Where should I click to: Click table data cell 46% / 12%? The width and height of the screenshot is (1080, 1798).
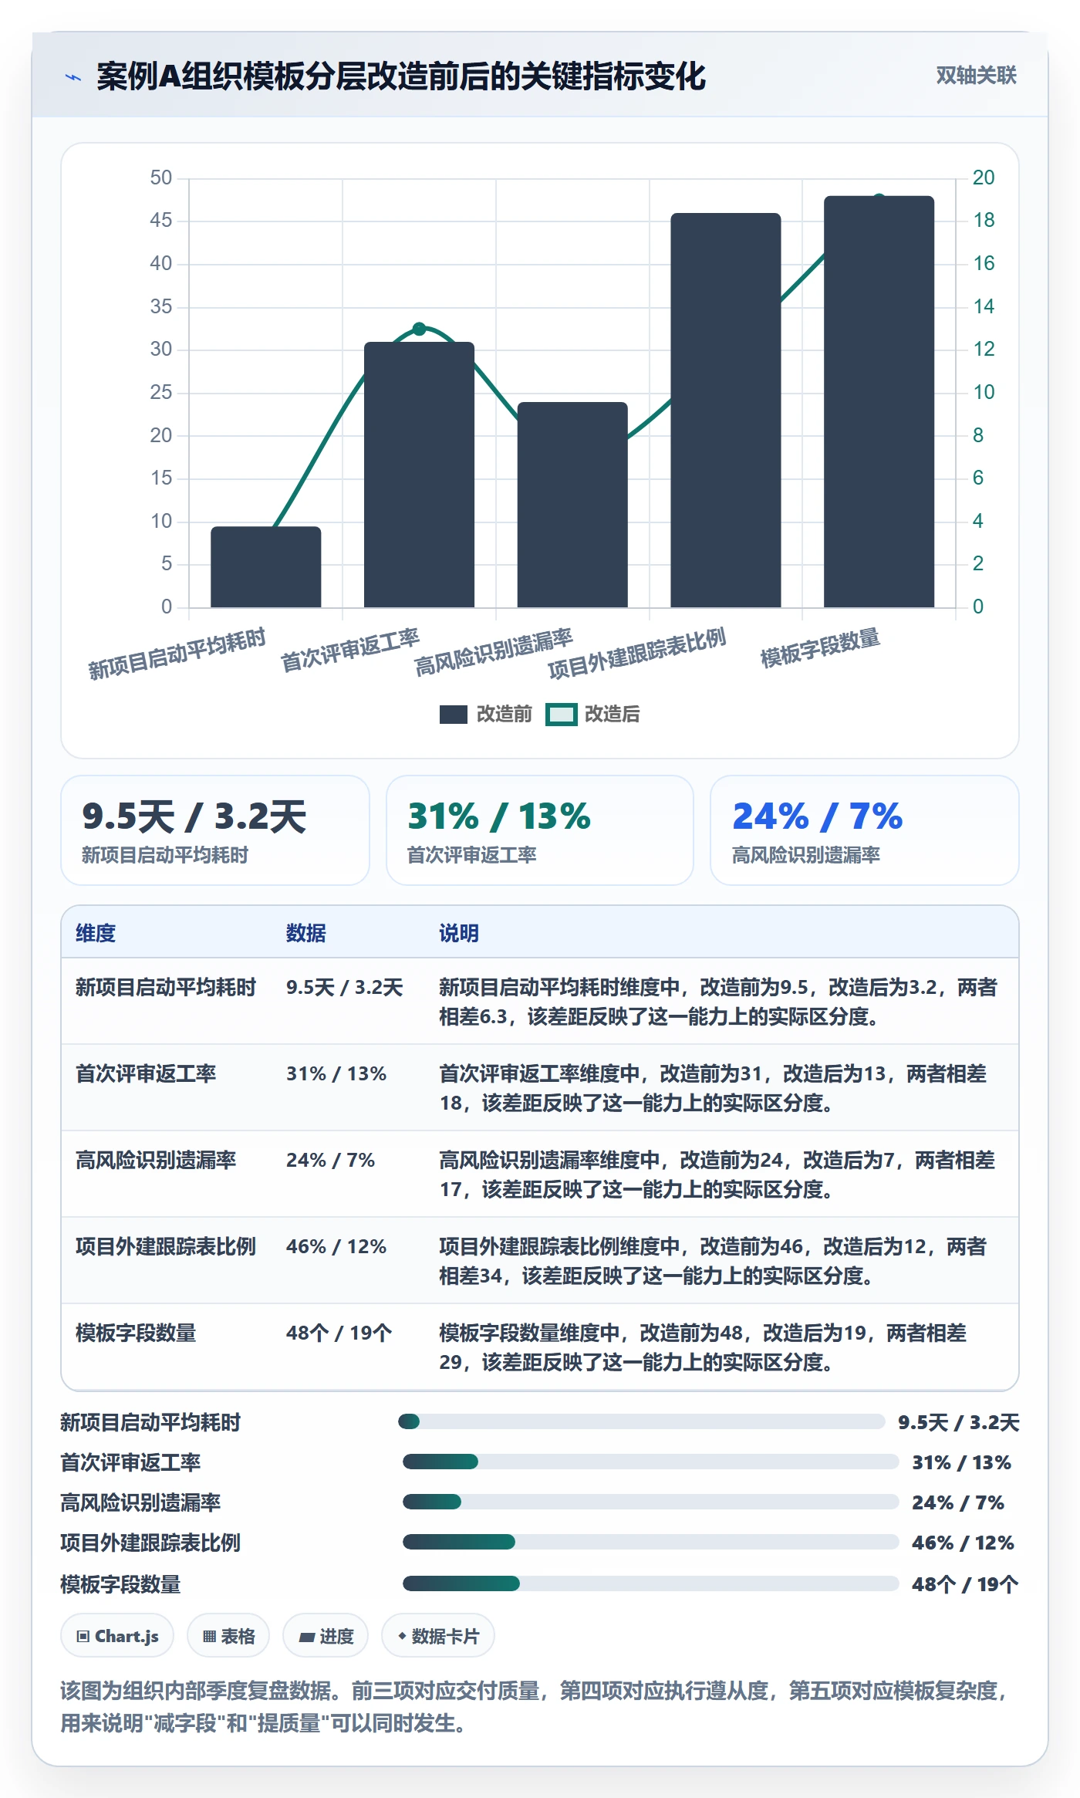point(336,1246)
